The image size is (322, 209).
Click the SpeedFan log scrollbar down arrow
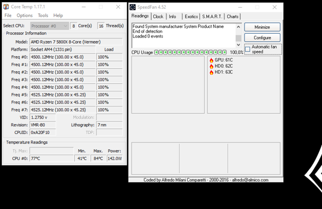click(x=238, y=45)
